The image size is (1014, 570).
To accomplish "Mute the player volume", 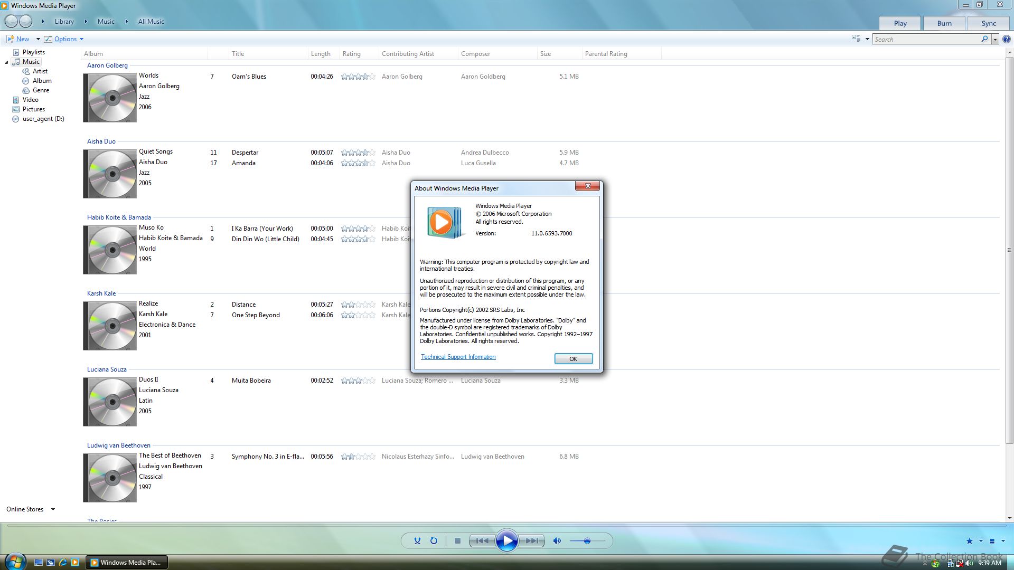I will [x=557, y=541].
